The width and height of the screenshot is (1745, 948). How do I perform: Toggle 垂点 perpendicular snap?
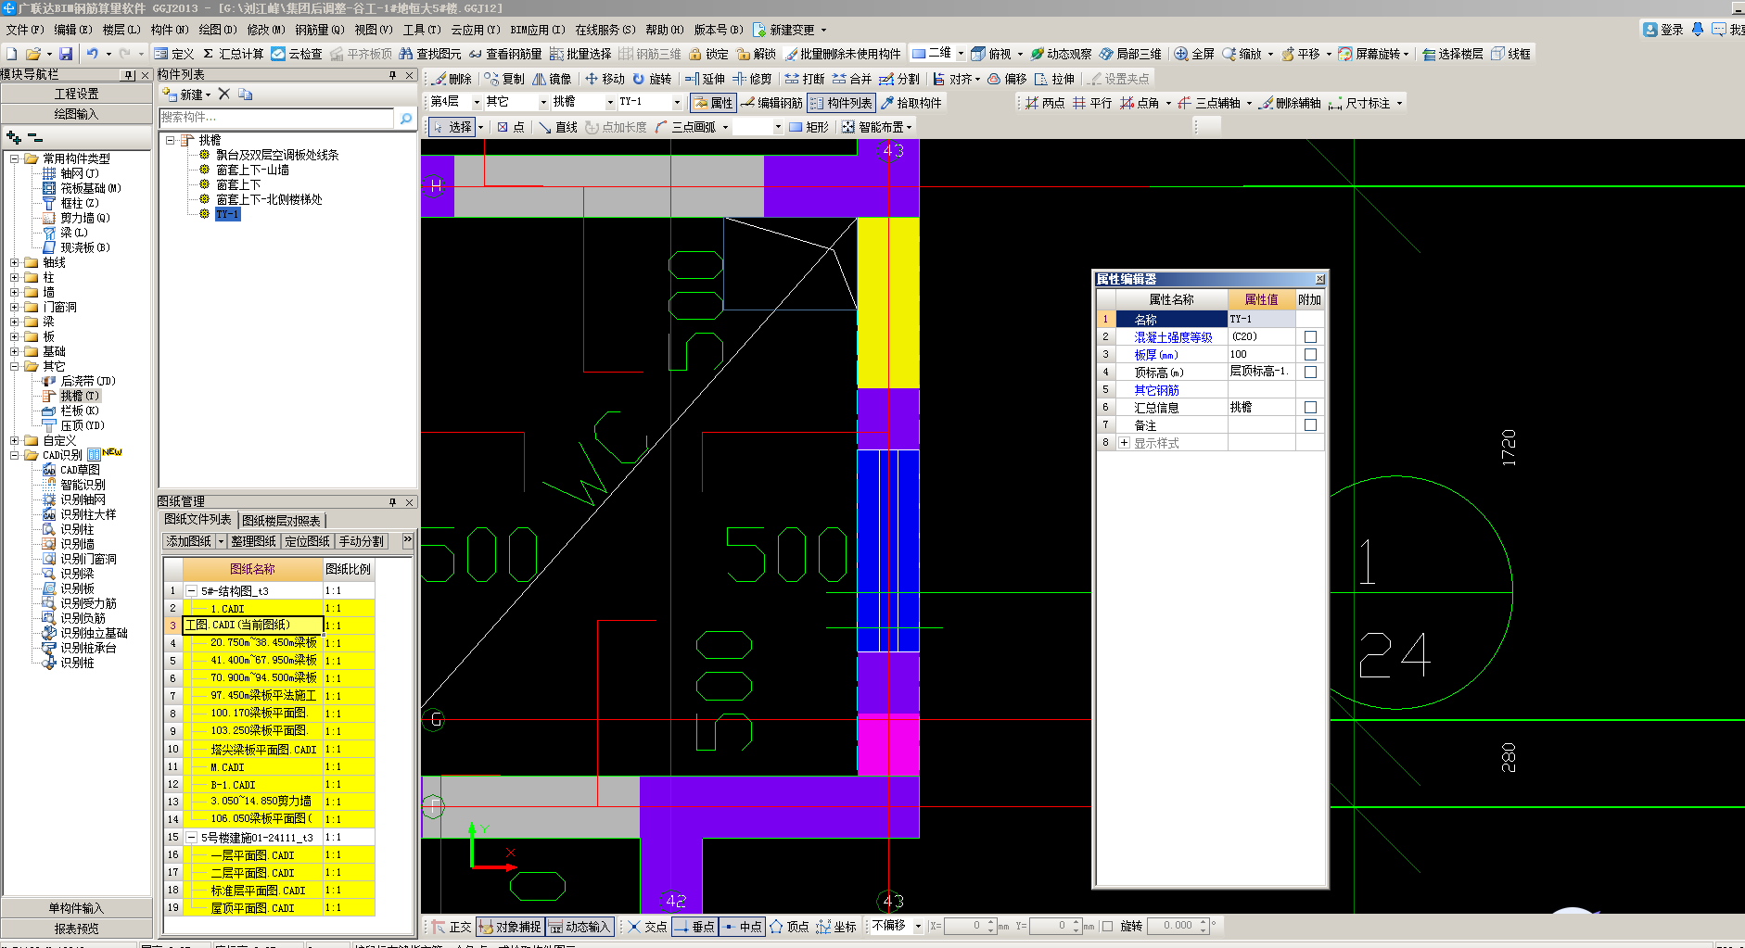click(x=694, y=926)
